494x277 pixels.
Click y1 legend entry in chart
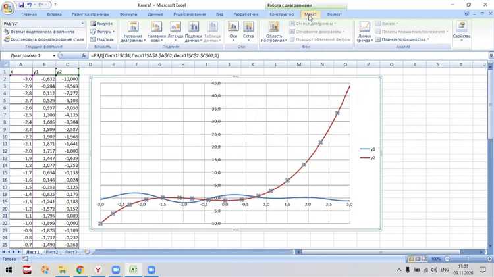tap(368, 149)
